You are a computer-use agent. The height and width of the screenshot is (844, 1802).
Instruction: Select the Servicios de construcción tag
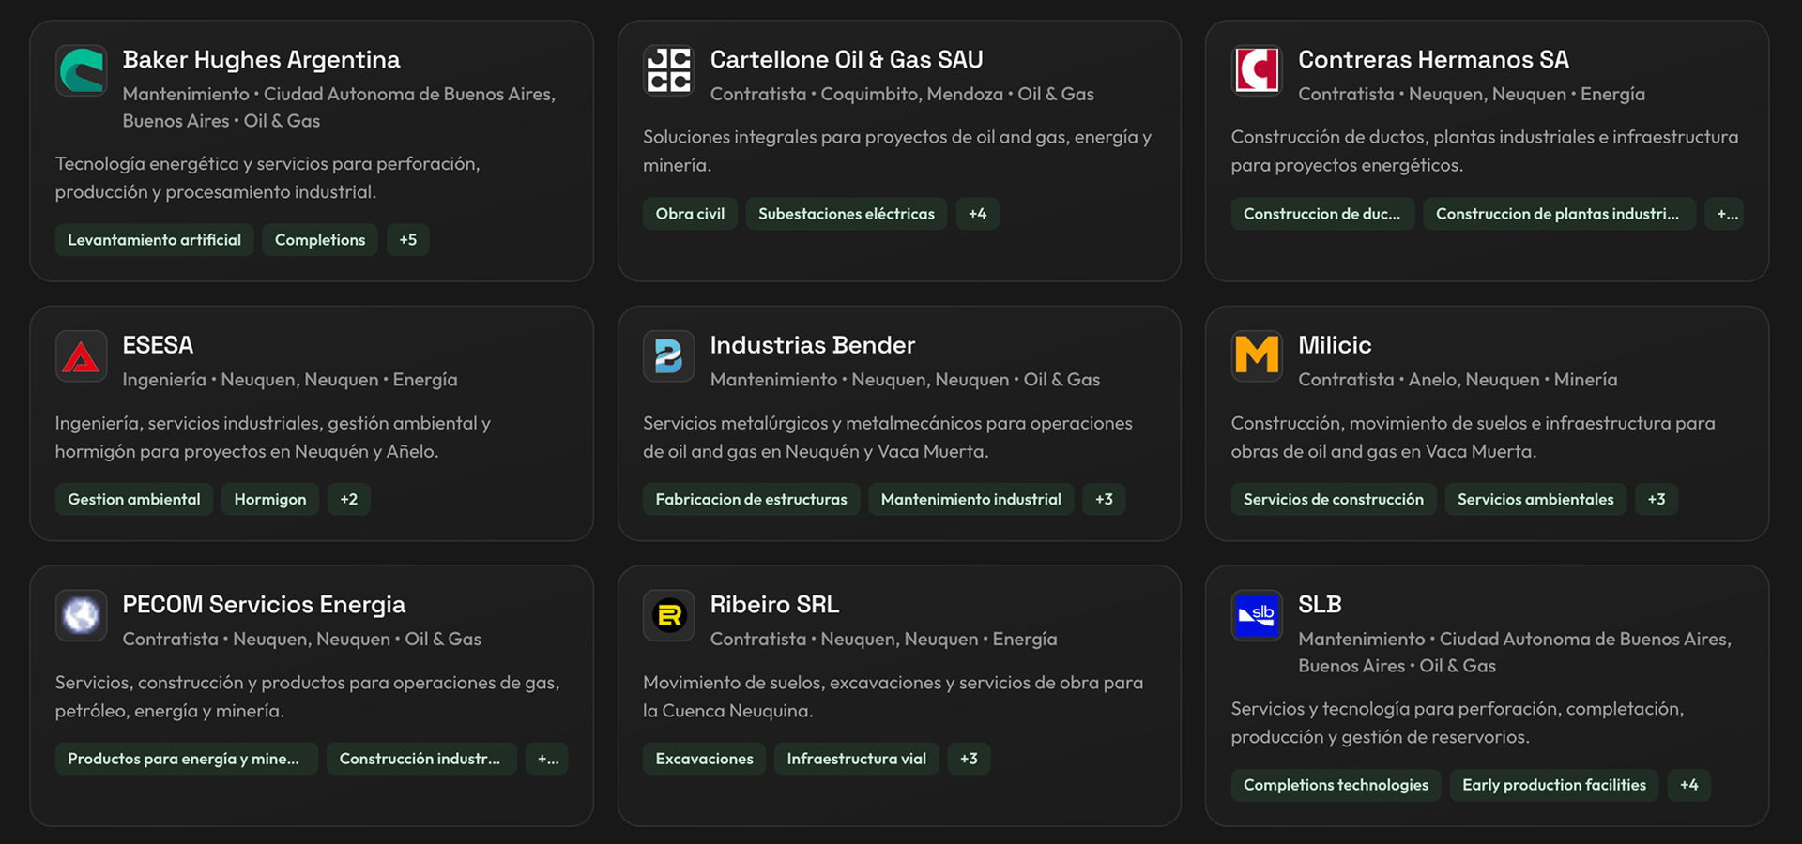point(1334,500)
